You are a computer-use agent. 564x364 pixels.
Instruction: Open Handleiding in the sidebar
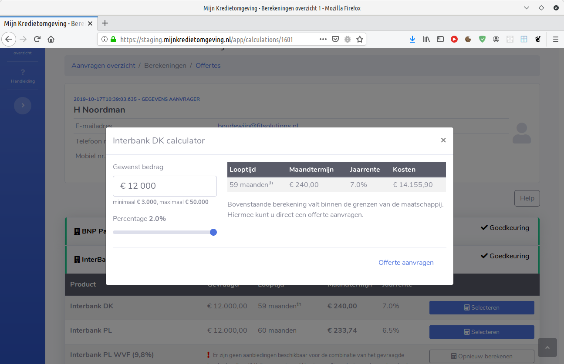click(23, 77)
